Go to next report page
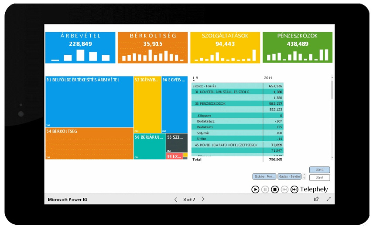This screenshot has height=230, width=373. click(x=203, y=199)
